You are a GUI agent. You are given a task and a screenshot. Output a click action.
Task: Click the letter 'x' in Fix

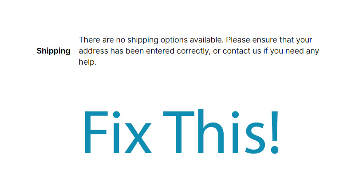[138, 138]
